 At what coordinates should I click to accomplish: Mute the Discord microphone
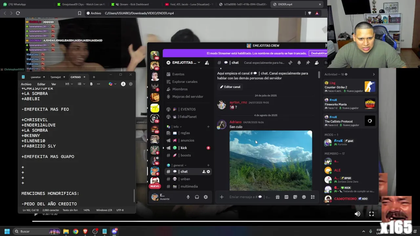coord(188,197)
